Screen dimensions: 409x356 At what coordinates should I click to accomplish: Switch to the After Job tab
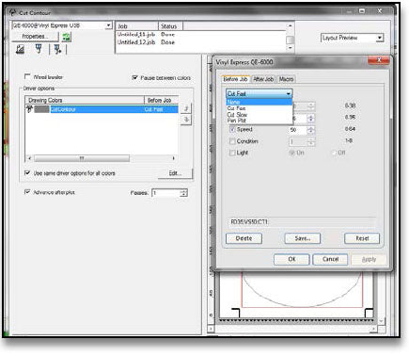coord(263,79)
